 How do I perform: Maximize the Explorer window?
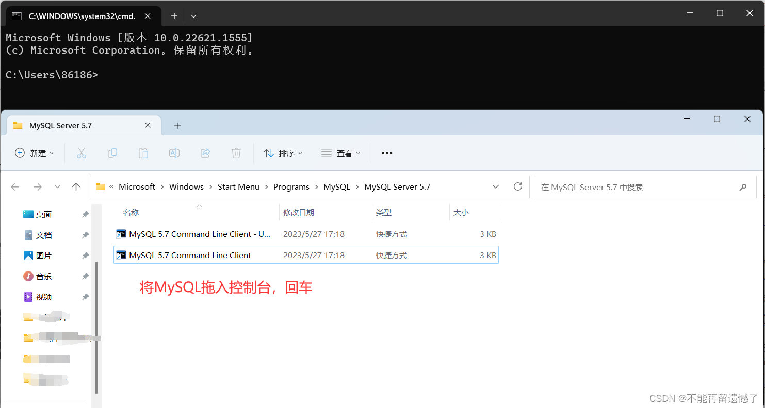pos(717,119)
